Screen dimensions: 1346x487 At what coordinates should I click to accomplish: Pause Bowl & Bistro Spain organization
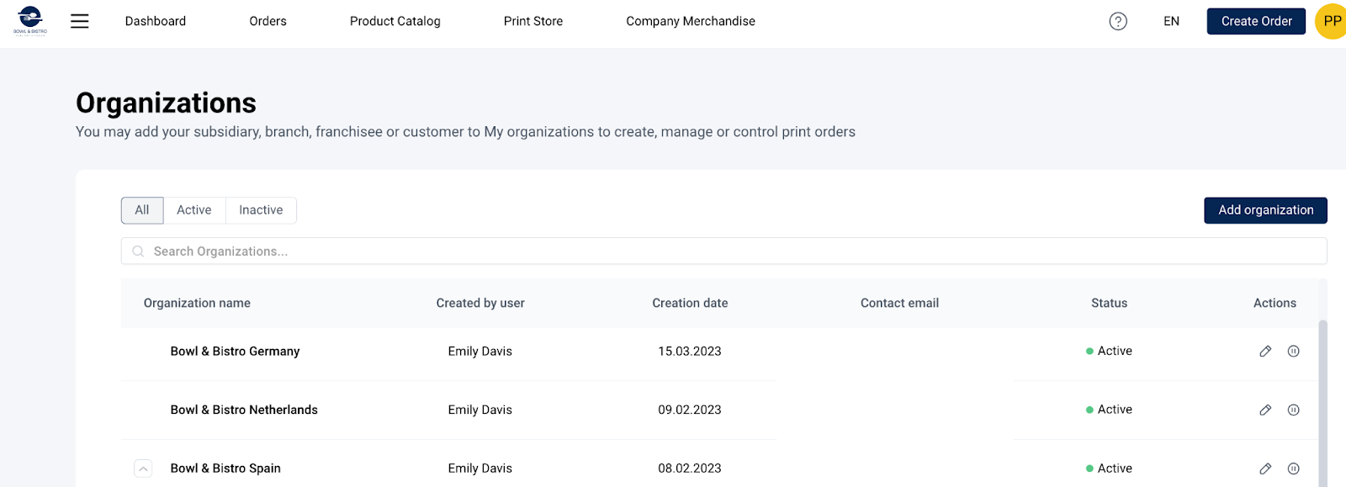point(1294,468)
